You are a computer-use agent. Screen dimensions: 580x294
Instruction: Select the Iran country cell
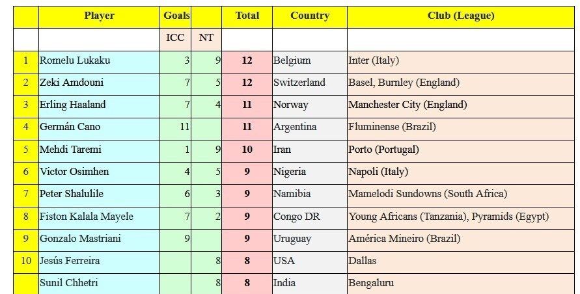pos(309,150)
